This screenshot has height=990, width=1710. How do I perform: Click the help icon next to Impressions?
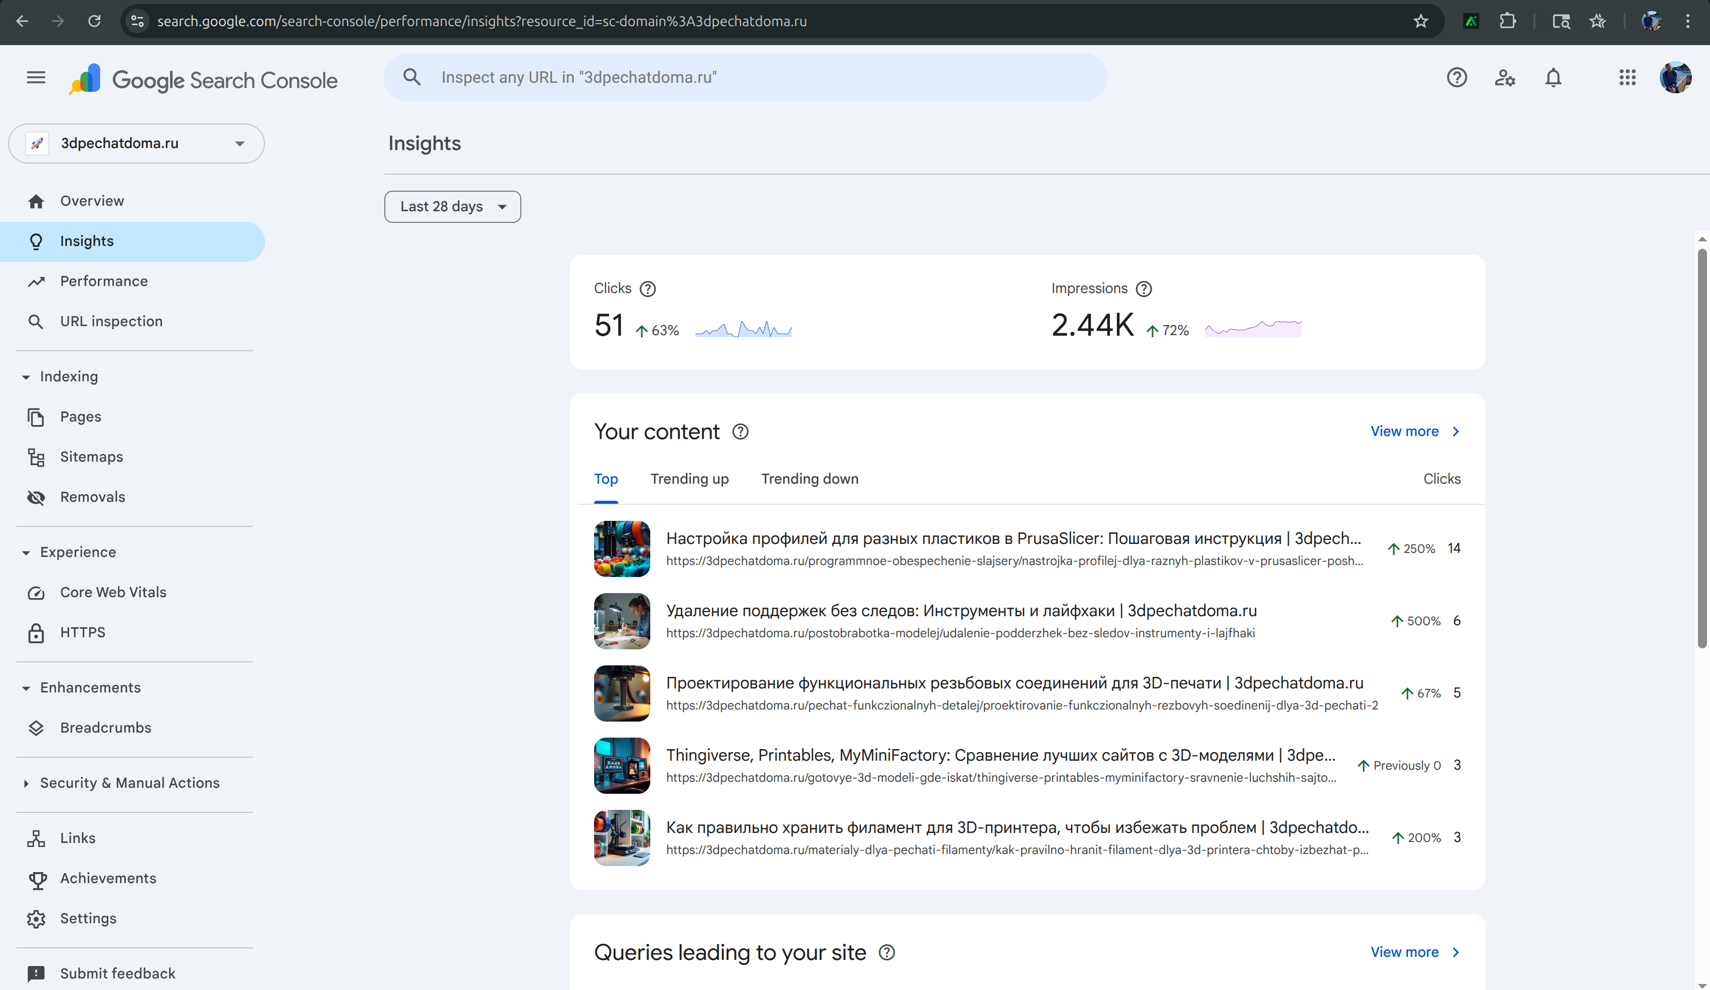pyautogui.click(x=1144, y=289)
